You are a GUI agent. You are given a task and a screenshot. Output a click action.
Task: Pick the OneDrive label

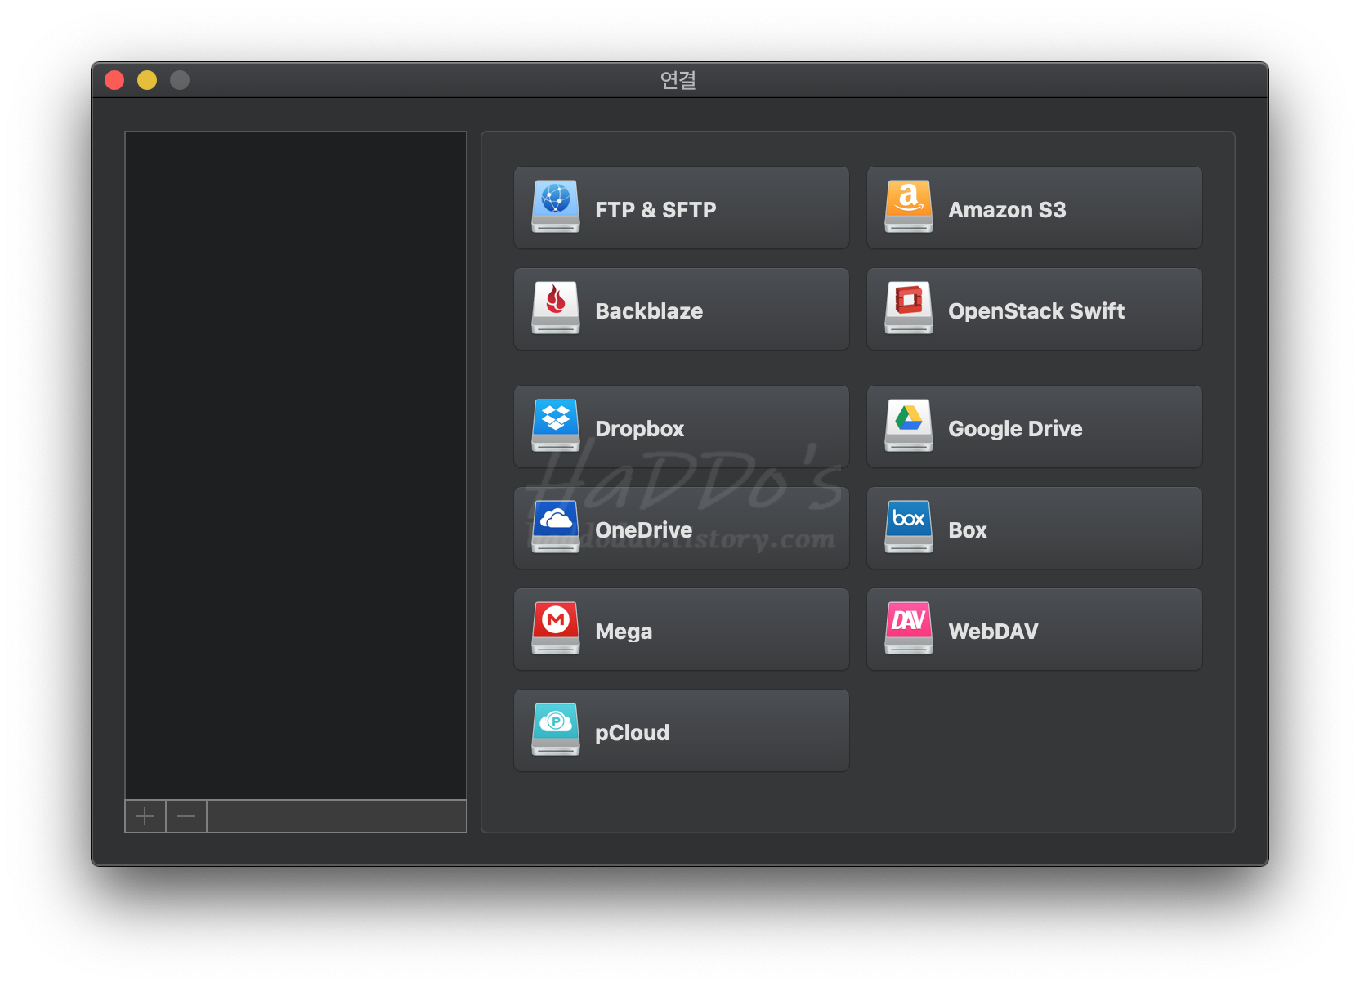coord(643,530)
